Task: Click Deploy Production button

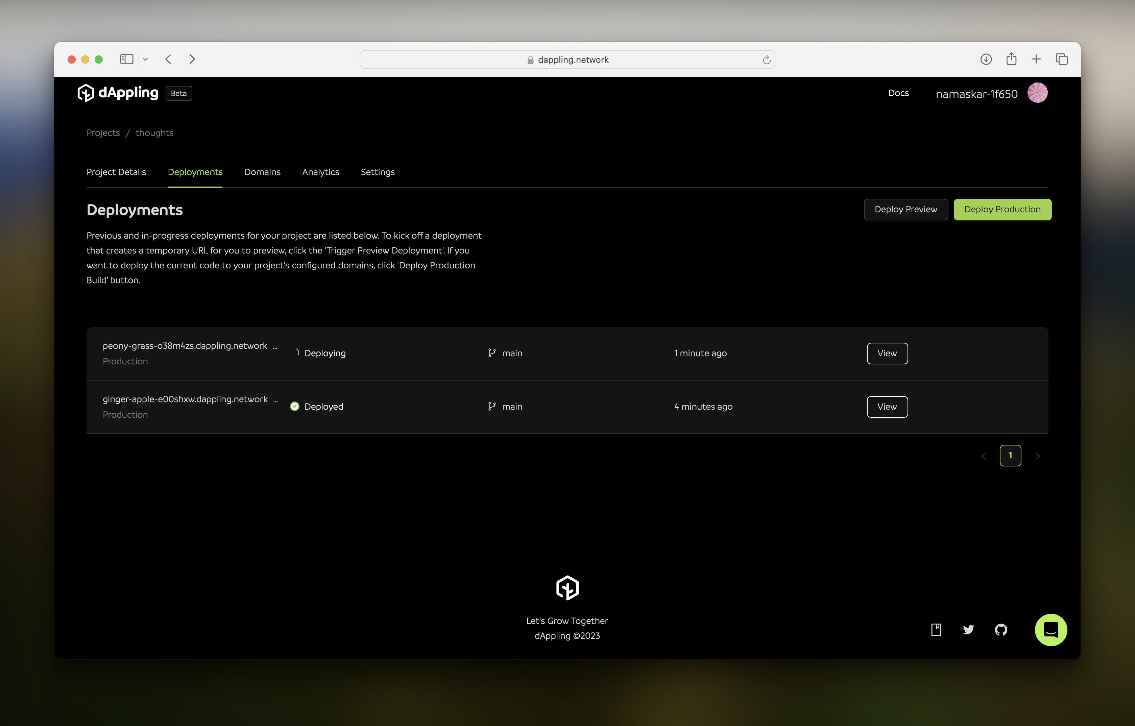Action: tap(1002, 209)
